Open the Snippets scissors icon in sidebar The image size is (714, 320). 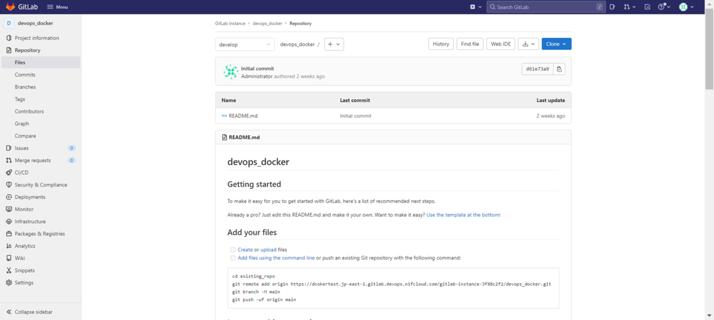tap(9, 271)
